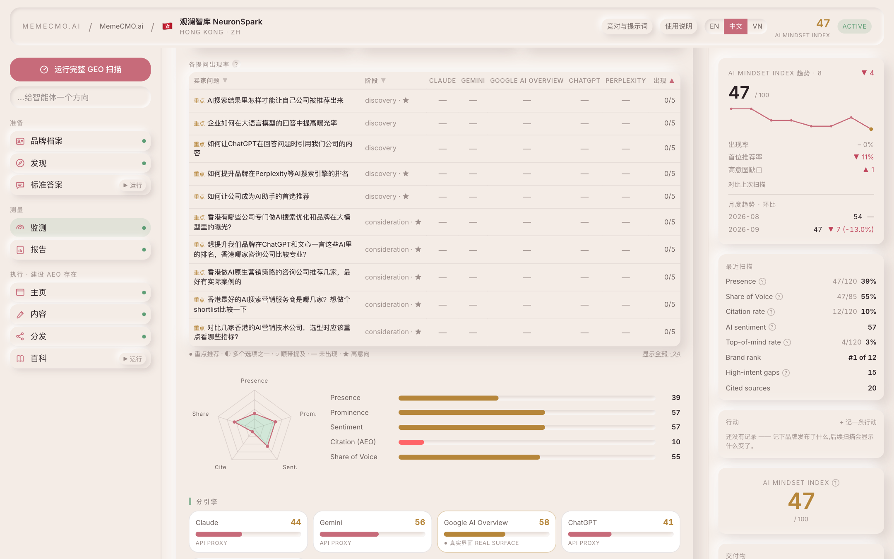Image resolution: width=894 pixels, height=559 pixels.
Task: Click 运行完整 GEO 扫描 button
Action: pyautogui.click(x=80, y=69)
